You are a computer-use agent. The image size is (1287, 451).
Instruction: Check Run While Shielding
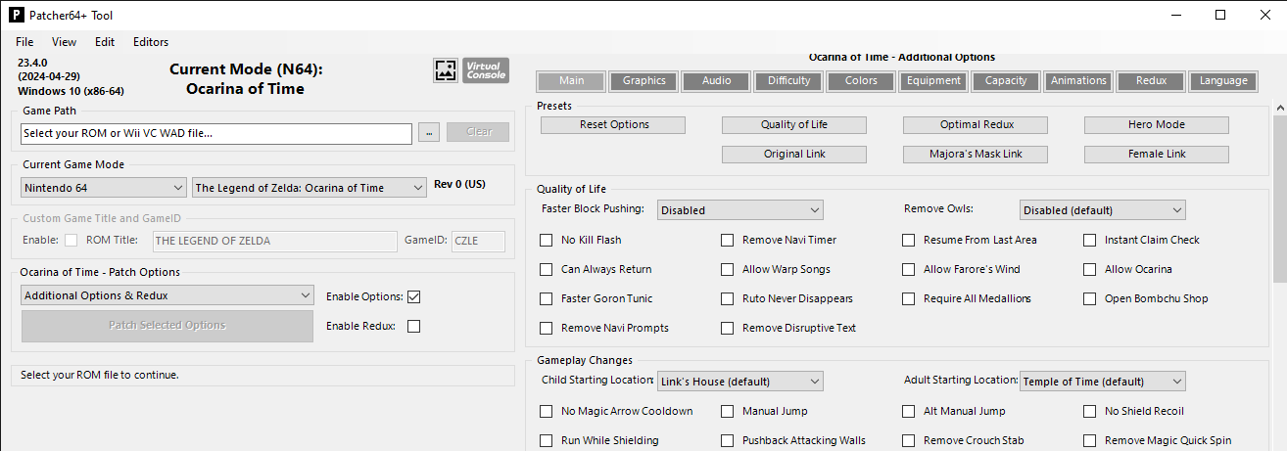click(547, 440)
